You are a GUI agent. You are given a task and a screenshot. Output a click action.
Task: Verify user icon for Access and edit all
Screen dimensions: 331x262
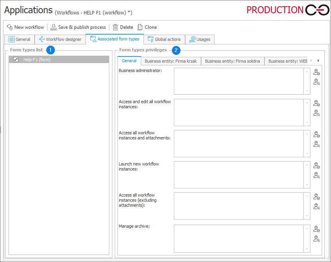click(x=317, y=103)
